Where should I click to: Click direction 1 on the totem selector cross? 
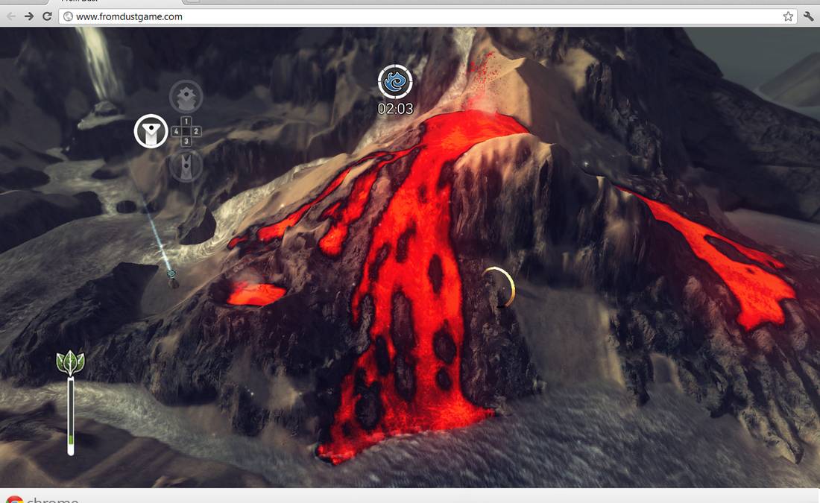click(x=186, y=121)
